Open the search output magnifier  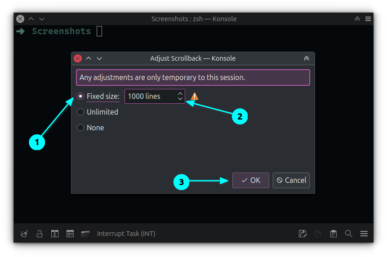click(x=349, y=234)
